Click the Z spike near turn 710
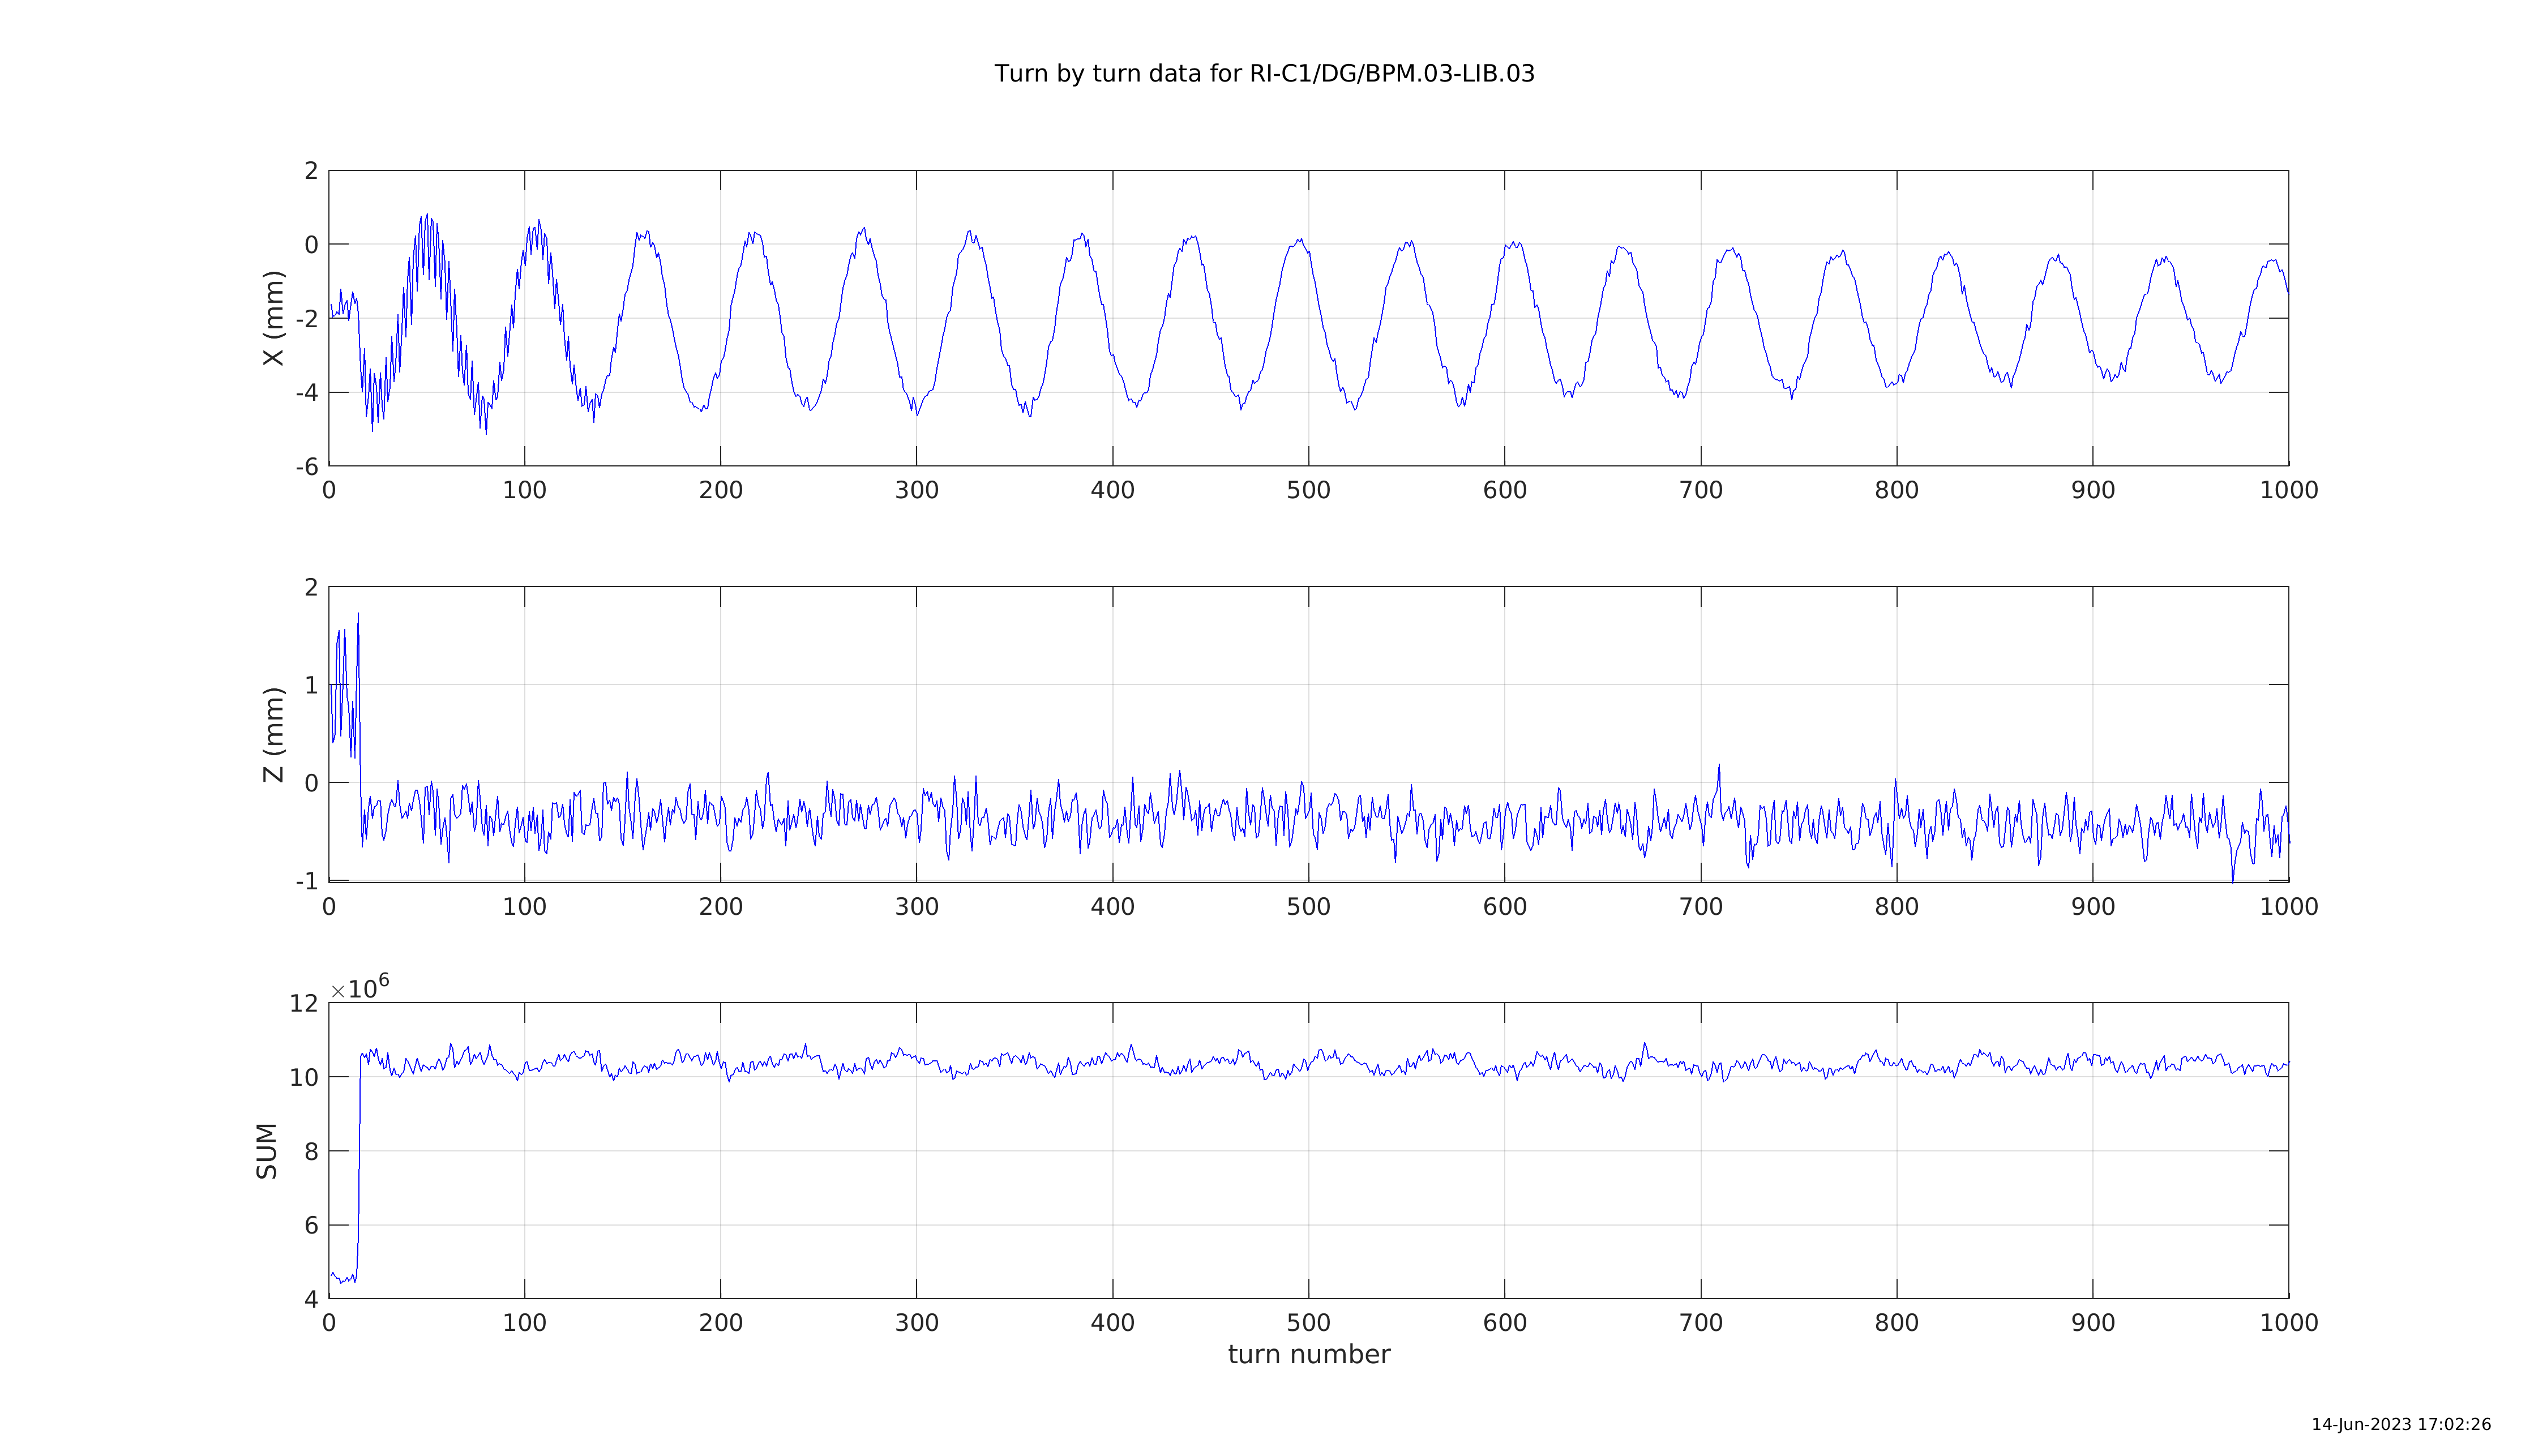Viewport: 2530px width, 1456px height. (x=1719, y=768)
